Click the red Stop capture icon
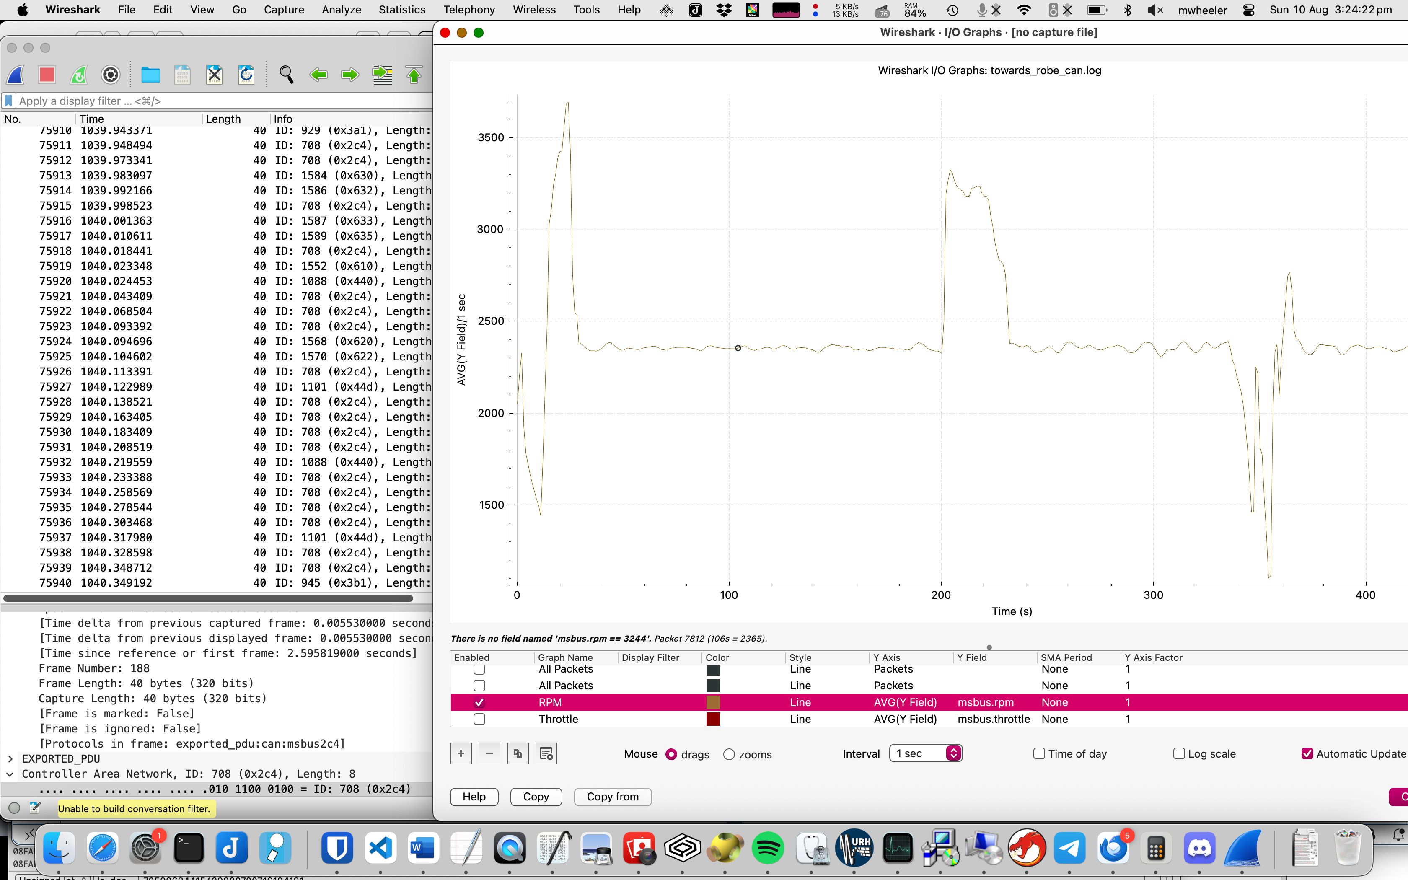This screenshot has height=880, width=1408. coord(47,75)
